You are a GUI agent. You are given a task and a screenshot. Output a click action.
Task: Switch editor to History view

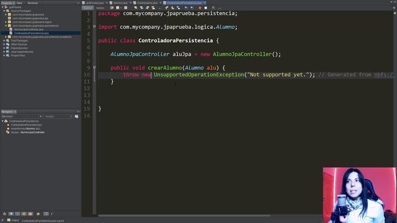point(100,8)
